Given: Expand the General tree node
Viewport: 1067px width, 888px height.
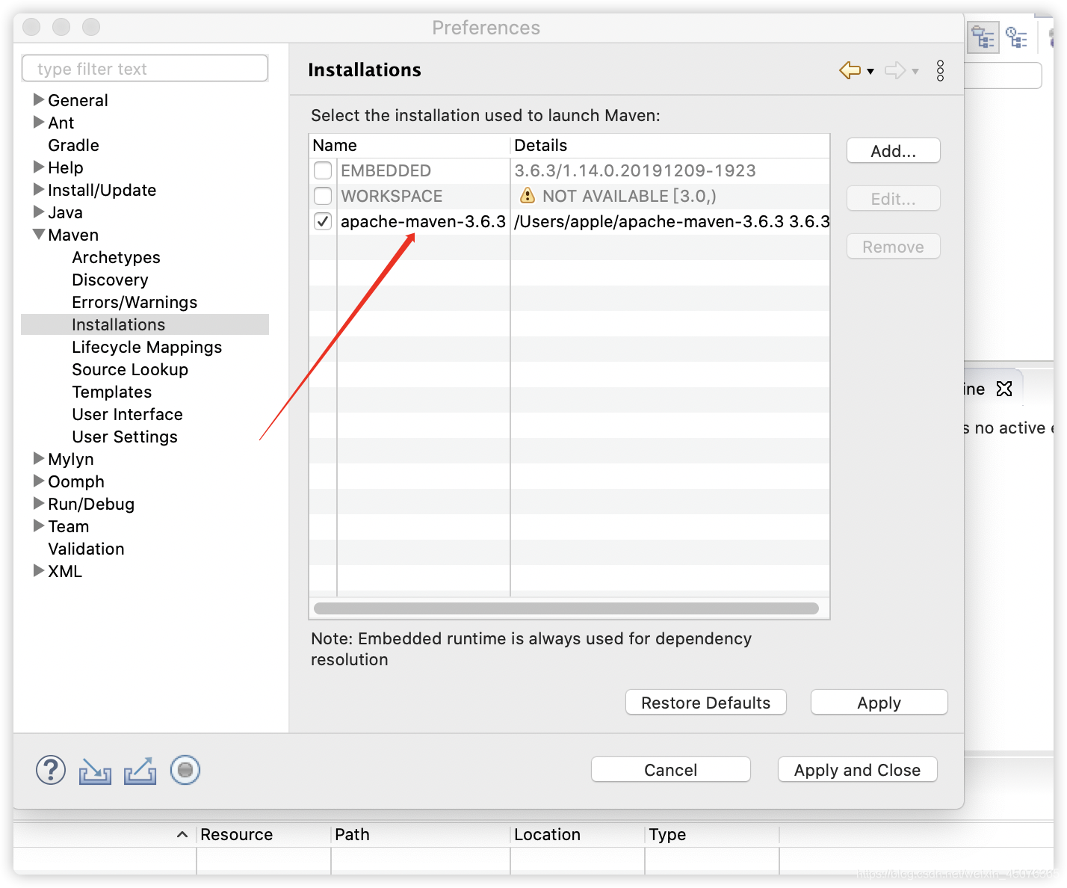Looking at the screenshot, I should click(39, 99).
